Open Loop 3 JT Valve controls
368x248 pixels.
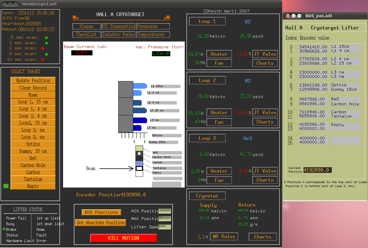pos(265,171)
